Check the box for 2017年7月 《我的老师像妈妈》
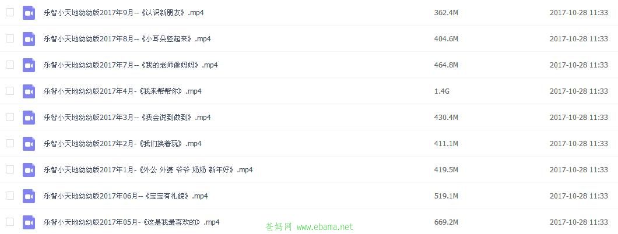Screen dimensions: 618x234 (10, 65)
